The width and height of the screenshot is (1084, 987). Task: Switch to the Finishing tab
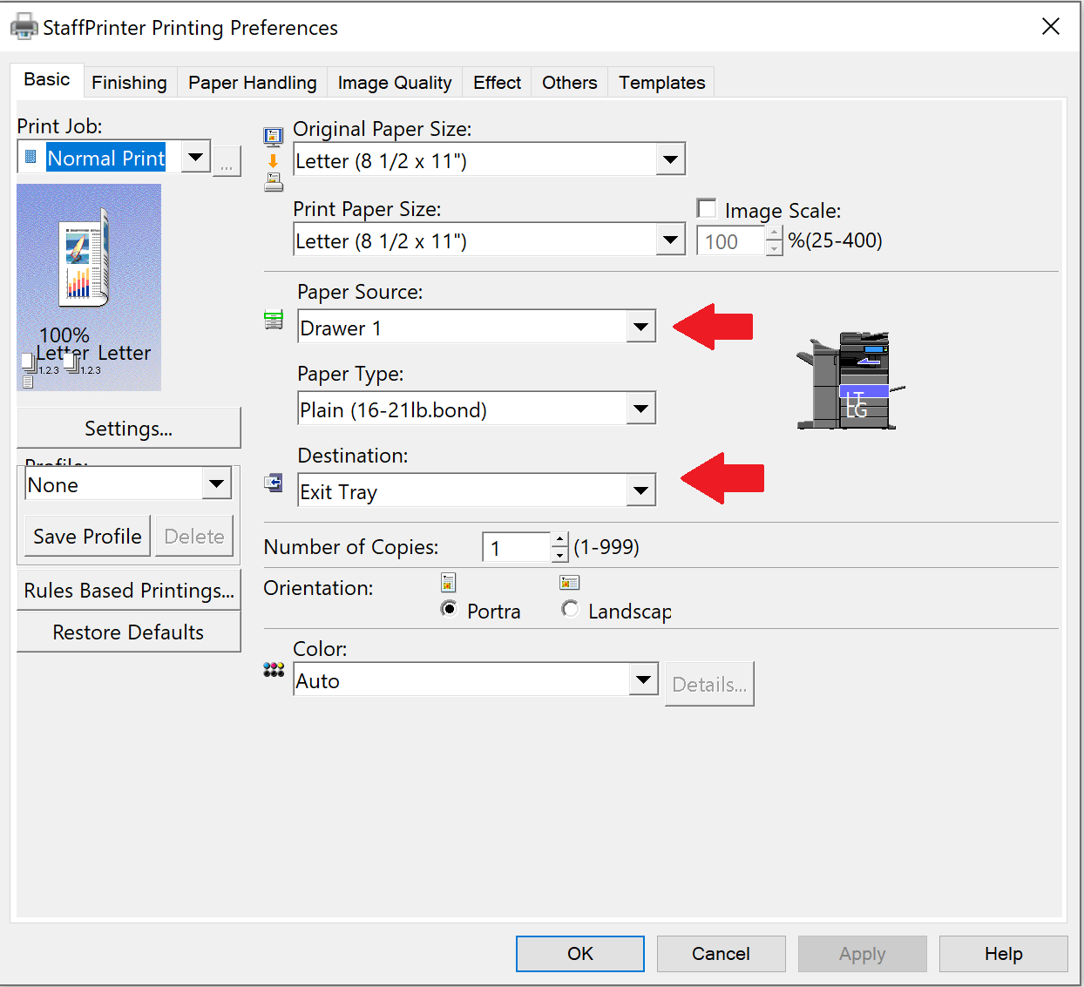point(129,83)
